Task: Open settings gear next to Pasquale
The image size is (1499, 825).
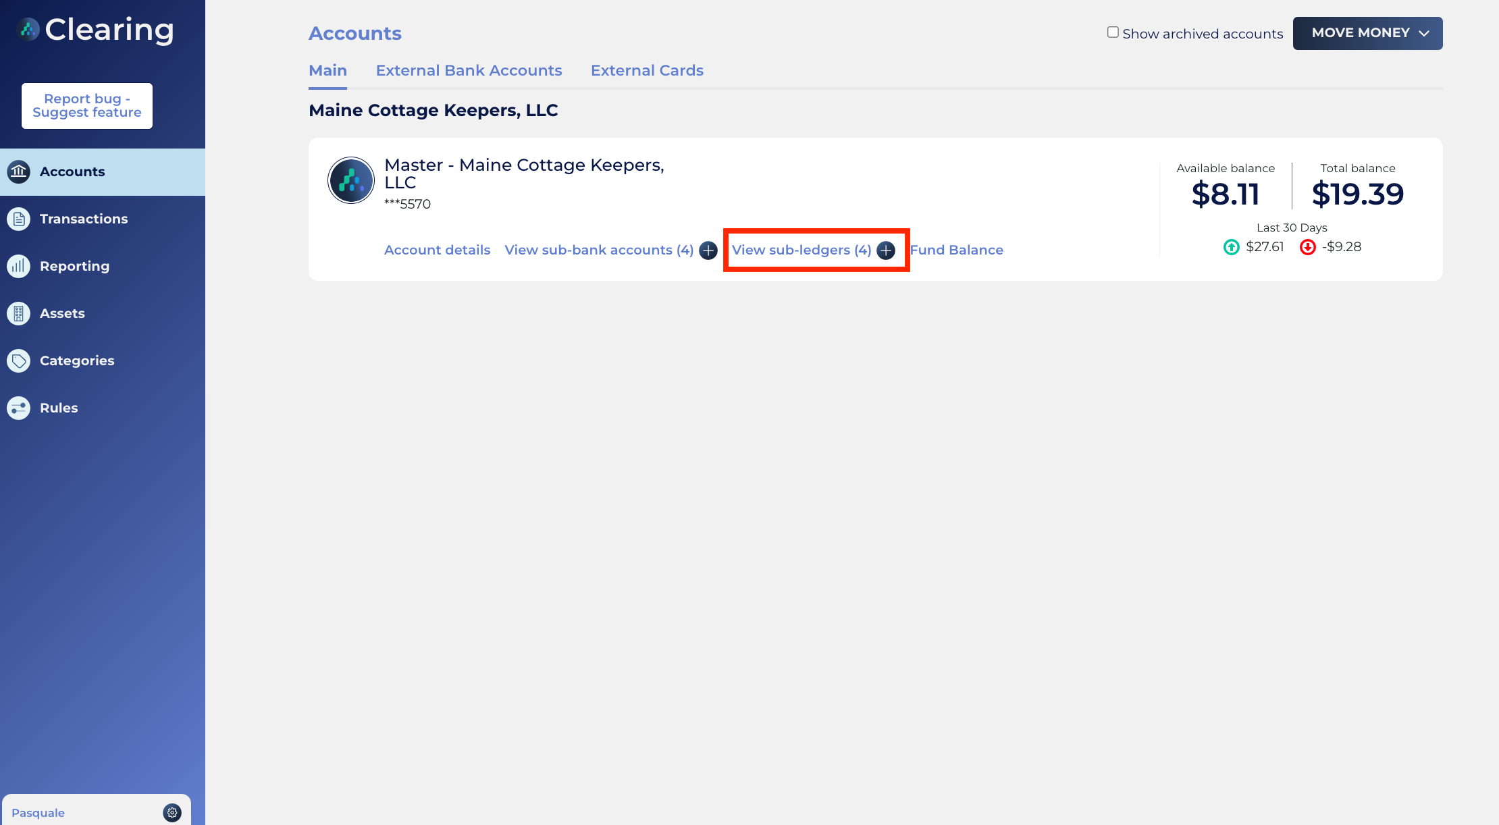Action: coord(172,813)
